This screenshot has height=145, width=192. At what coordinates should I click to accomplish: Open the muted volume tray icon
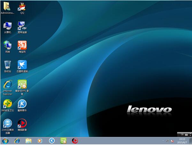point(172,141)
